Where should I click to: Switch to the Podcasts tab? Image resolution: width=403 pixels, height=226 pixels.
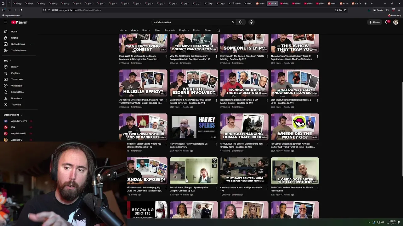[170, 30]
